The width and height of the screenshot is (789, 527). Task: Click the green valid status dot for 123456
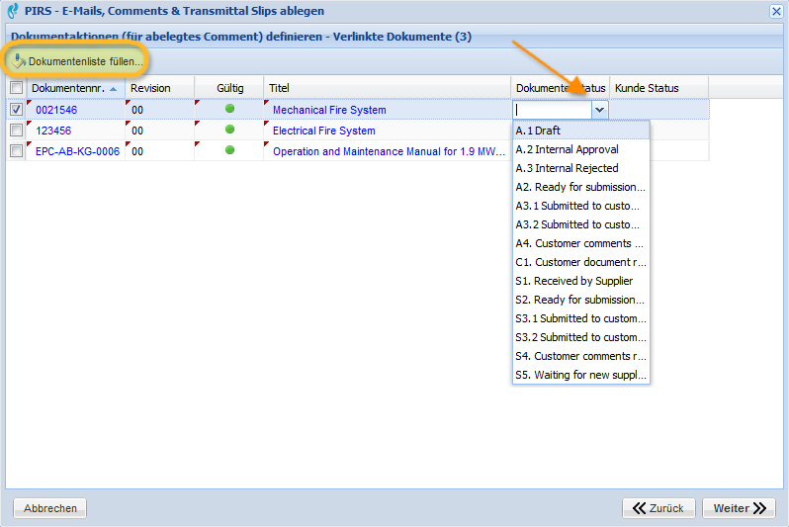(230, 130)
